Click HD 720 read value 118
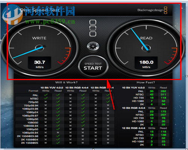 tap(163, 98)
